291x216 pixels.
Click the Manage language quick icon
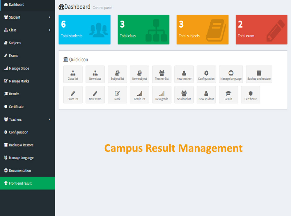coord(231,74)
